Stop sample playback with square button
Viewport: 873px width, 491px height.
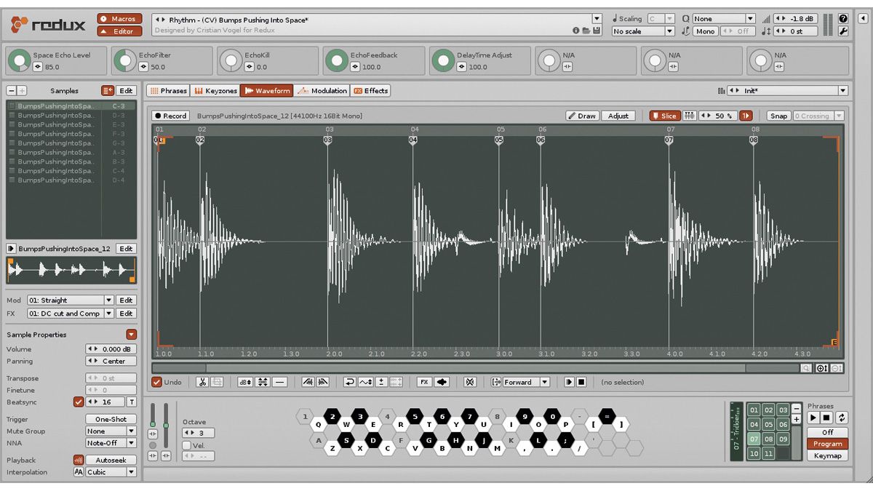click(x=581, y=382)
